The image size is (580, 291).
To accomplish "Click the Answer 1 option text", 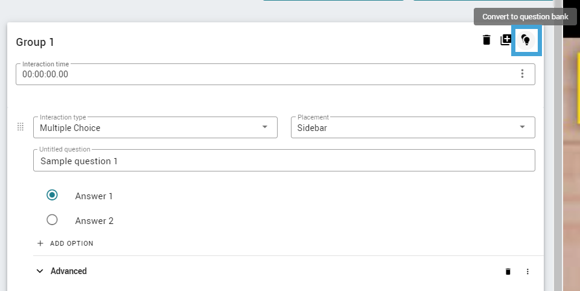I will 94,196.
